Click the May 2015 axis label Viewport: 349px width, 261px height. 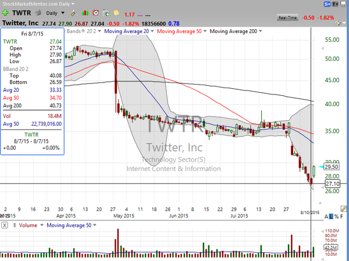124,216
